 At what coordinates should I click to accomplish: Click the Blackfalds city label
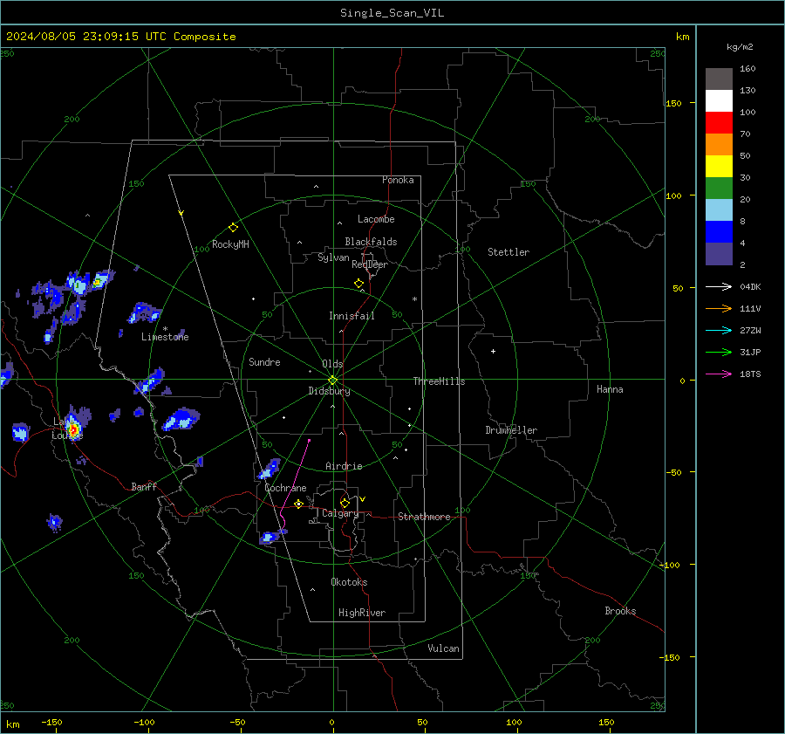[371, 242]
